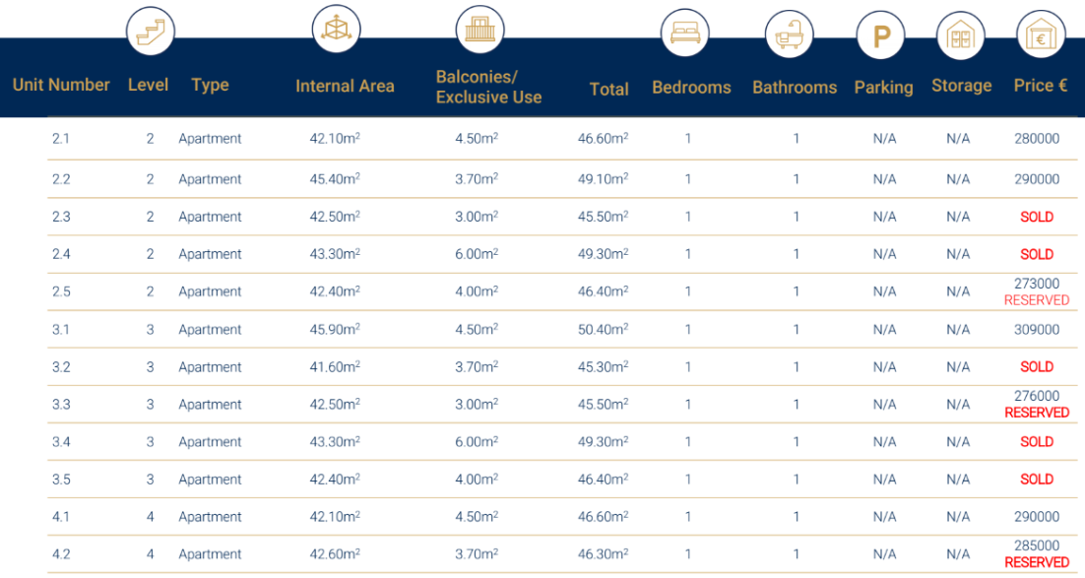Screen dimensions: 1085x578
Task: Click the bathtub icon above Bathrooms
Action: [790, 35]
